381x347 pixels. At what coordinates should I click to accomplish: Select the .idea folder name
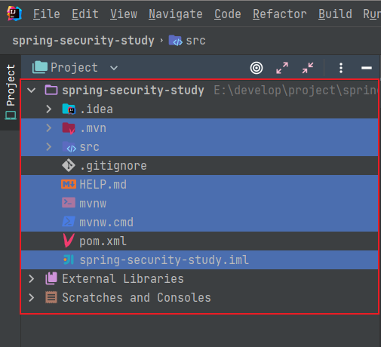[x=97, y=109]
